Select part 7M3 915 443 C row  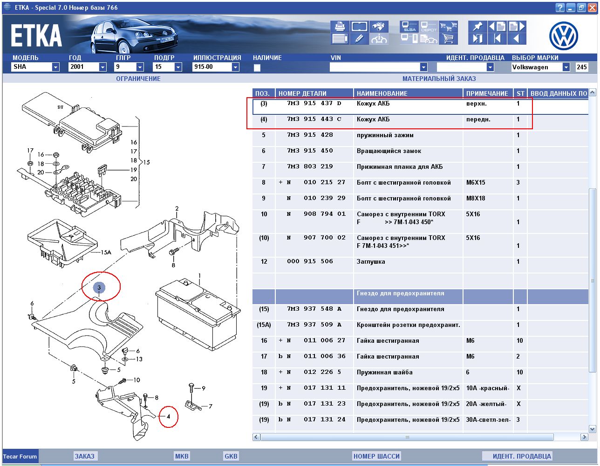[x=421, y=122]
